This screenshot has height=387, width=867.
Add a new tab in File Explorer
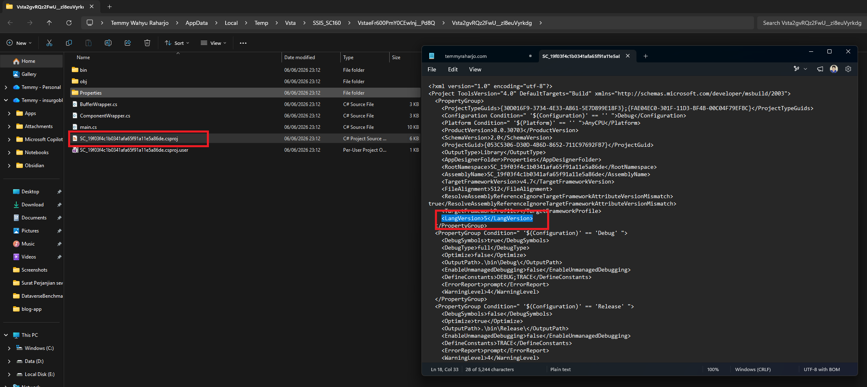tap(109, 7)
